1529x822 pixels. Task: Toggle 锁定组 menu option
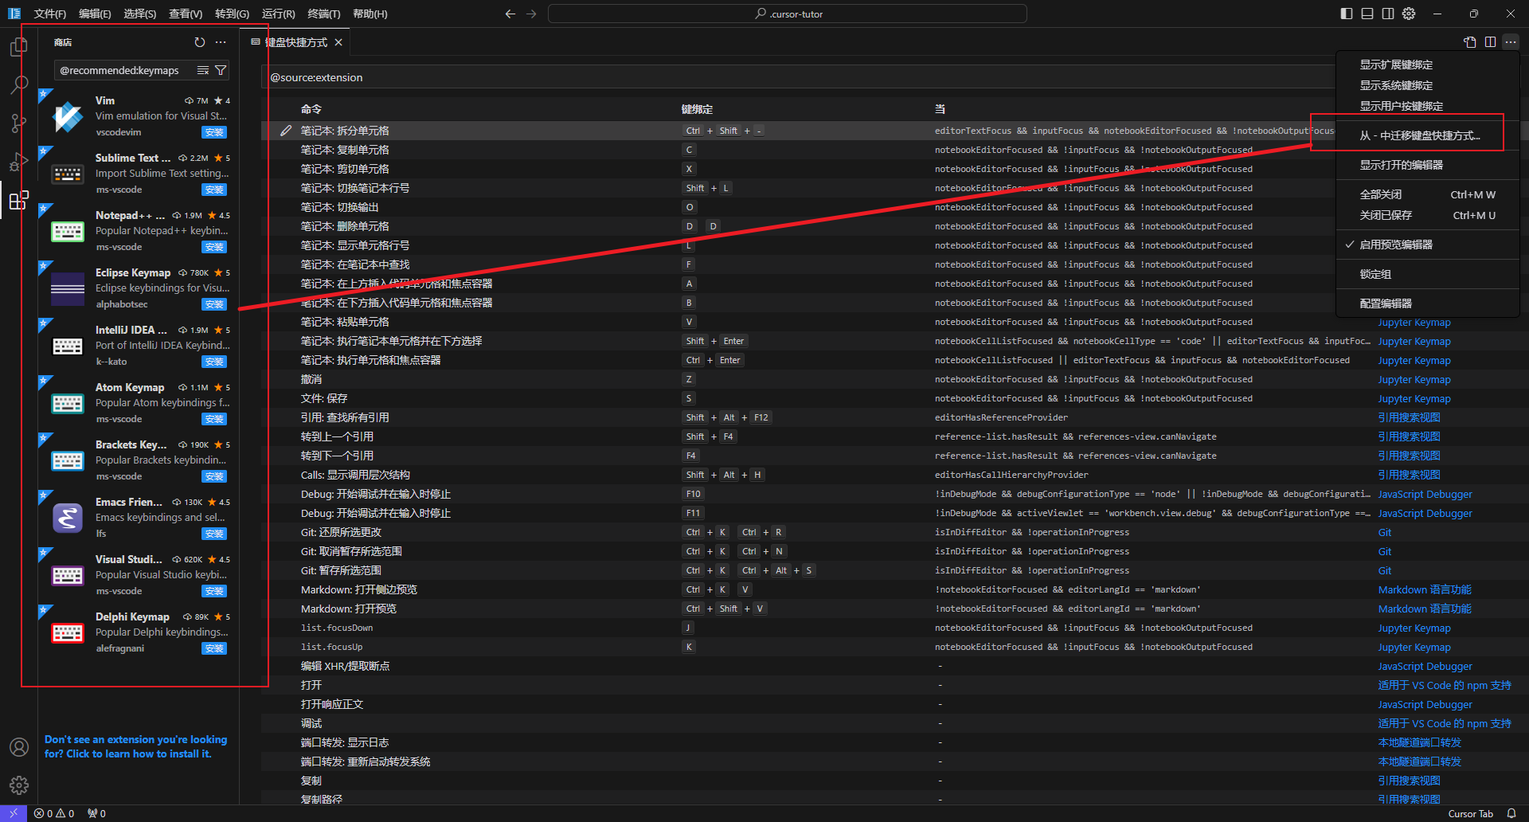(1428, 274)
